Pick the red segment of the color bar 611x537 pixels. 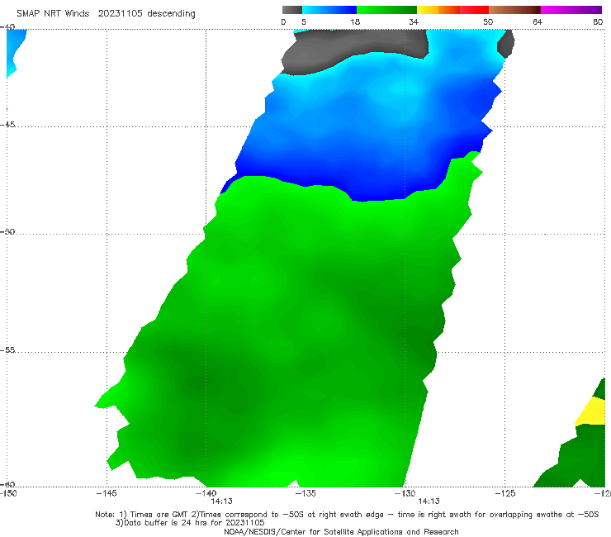(474, 10)
